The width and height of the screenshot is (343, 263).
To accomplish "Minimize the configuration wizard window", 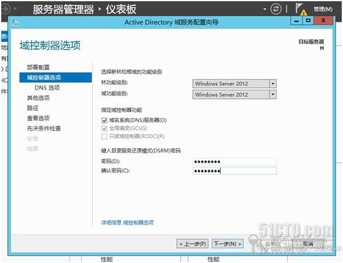I will tap(297, 21).
